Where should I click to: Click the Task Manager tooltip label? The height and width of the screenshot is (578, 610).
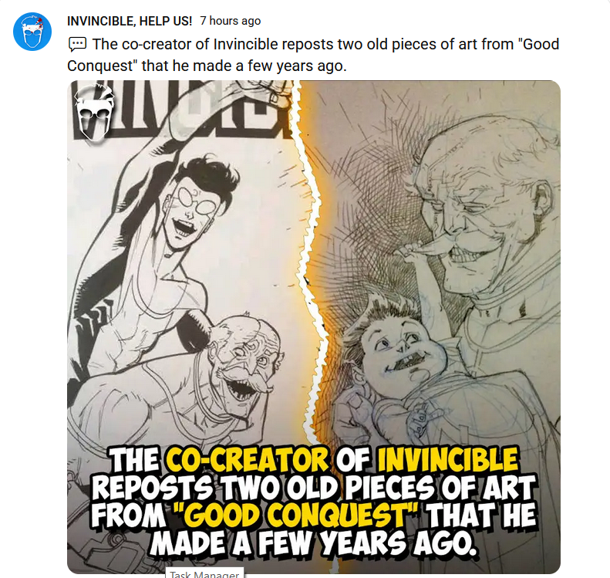pos(204,573)
